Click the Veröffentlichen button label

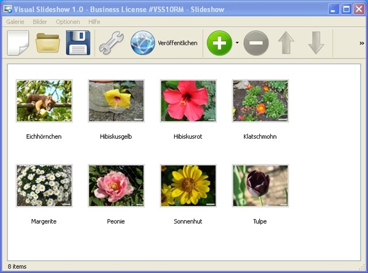(x=178, y=43)
